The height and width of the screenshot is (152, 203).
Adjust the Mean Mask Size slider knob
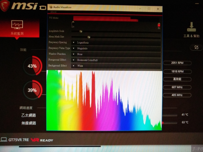[89, 37]
